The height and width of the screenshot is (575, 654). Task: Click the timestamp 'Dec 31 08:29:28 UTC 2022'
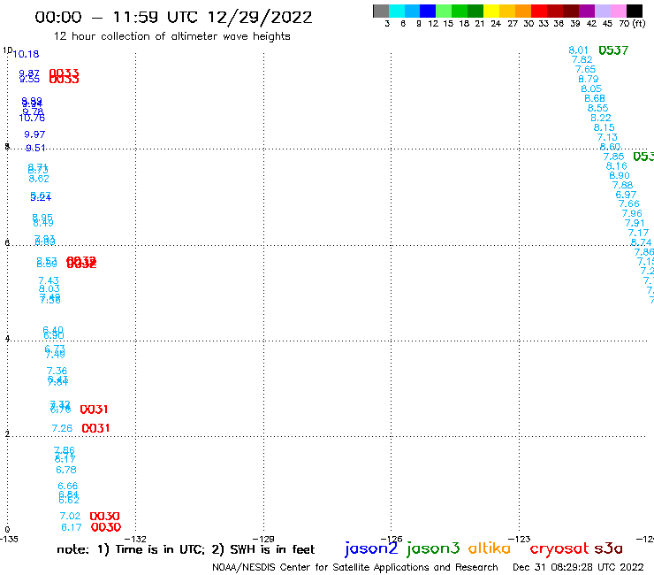coord(578,567)
